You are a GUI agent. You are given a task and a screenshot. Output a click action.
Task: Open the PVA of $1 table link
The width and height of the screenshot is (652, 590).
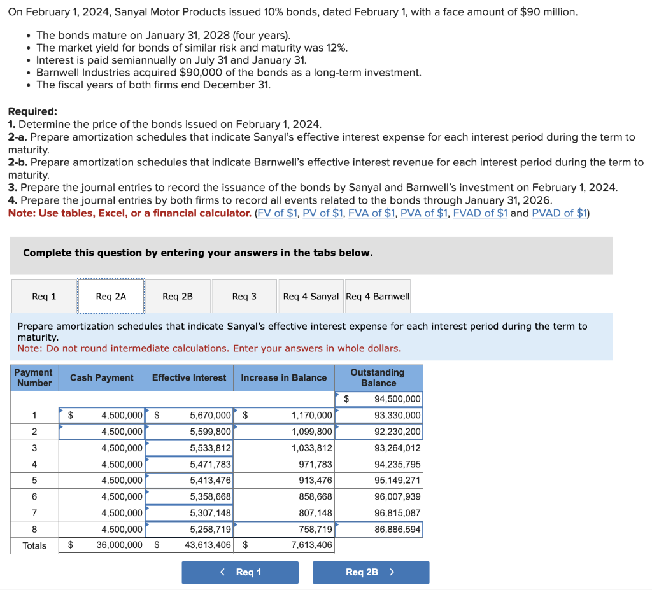tap(423, 213)
